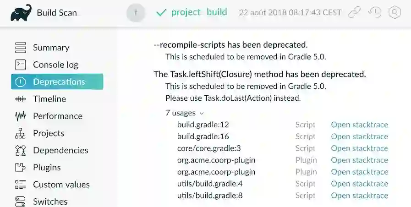Click the Switches toggle icon

click(x=21, y=202)
